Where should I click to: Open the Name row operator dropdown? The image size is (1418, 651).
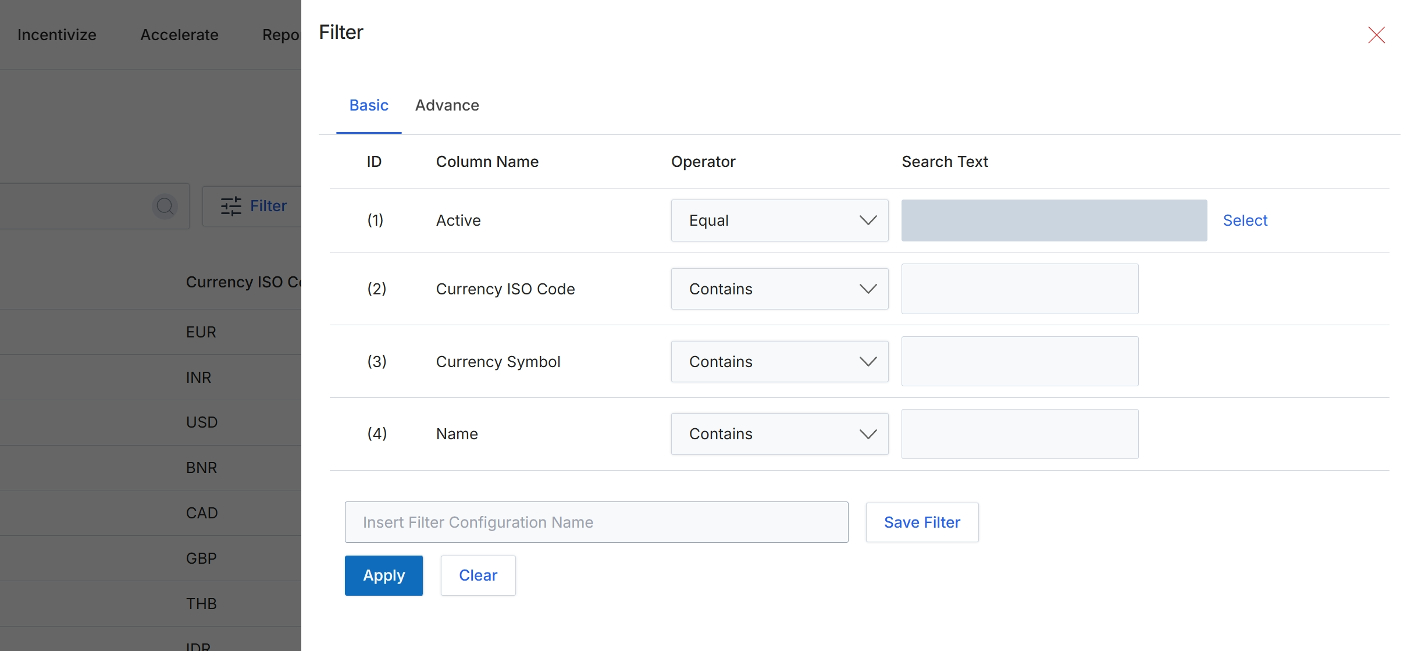click(779, 434)
